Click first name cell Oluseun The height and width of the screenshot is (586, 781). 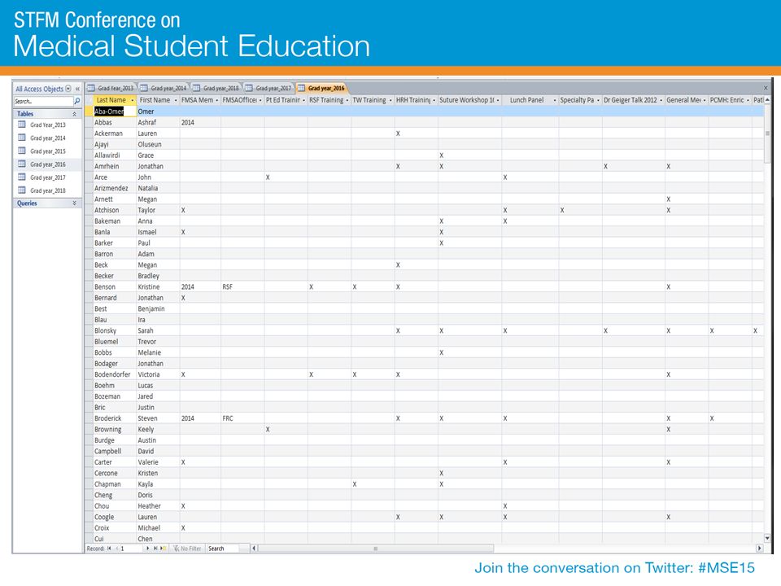point(159,145)
